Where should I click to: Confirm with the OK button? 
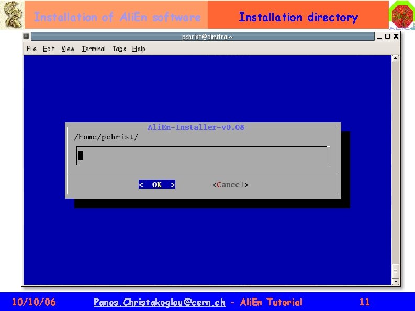point(156,185)
